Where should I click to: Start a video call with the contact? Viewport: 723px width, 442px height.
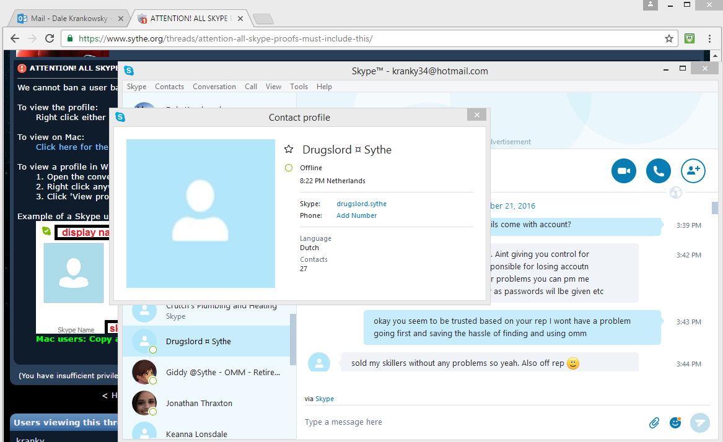tap(623, 171)
